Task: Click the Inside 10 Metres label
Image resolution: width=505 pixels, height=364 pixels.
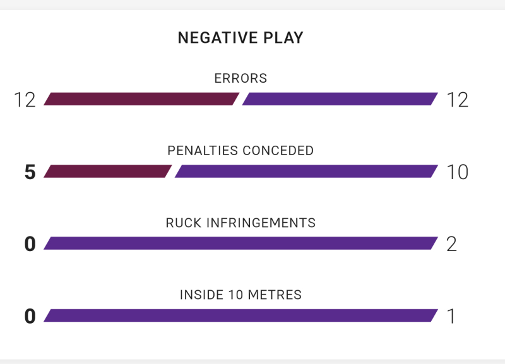Action: [241, 295]
